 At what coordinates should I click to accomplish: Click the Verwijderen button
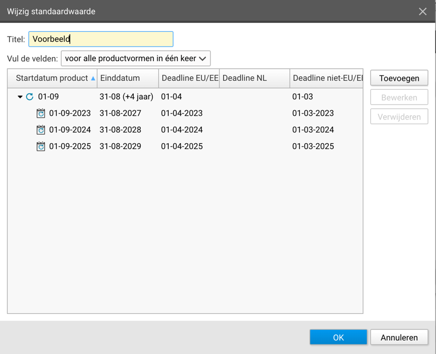(x=399, y=117)
